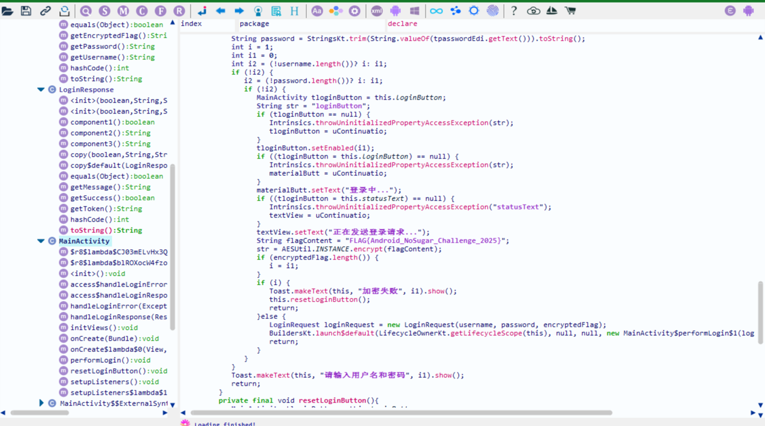Click the shopping cart toolbar icon
Screen dimensions: 765x426
click(570, 11)
